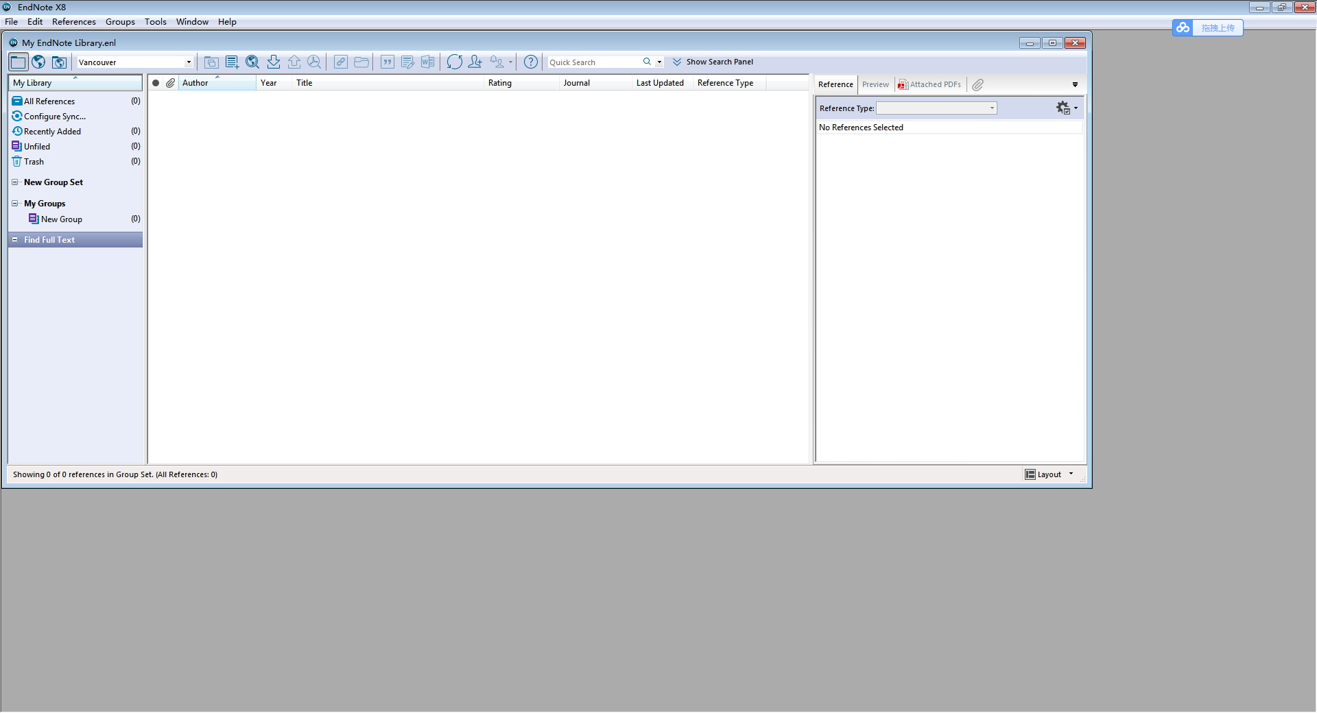
Task: Click My Library header in groups pane
Action: click(75, 83)
